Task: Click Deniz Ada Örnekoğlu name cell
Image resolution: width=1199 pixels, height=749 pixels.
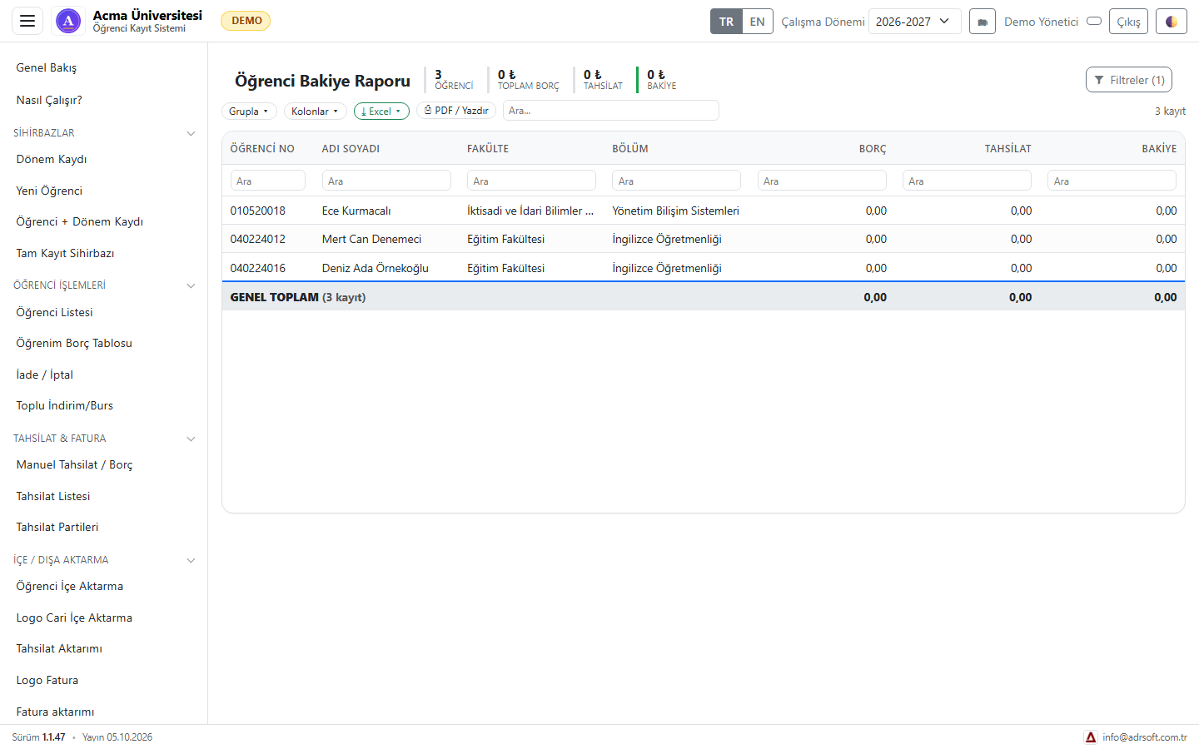Action: pyautogui.click(x=376, y=268)
